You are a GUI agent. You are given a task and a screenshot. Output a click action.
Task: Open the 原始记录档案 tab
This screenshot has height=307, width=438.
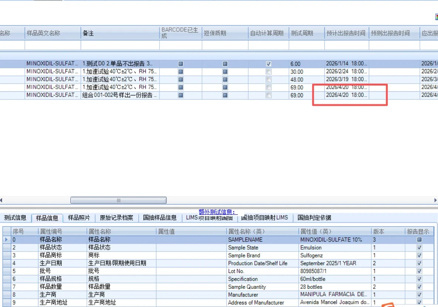pos(117,217)
